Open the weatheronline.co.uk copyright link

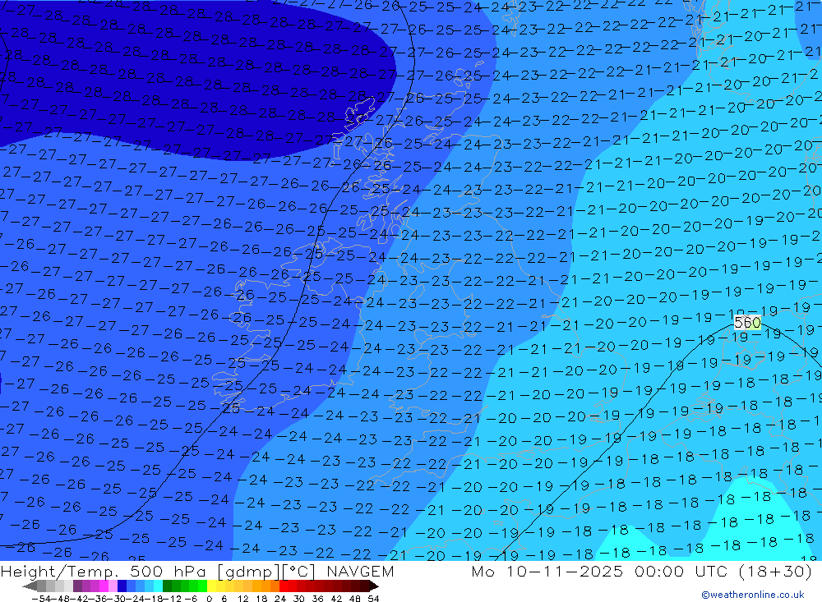coord(753,594)
